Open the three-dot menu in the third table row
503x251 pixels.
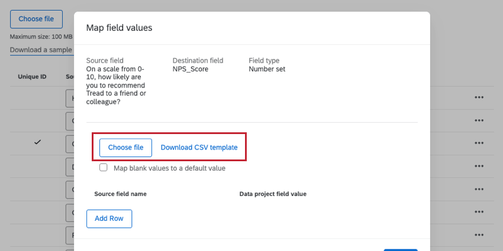tap(479, 144)
